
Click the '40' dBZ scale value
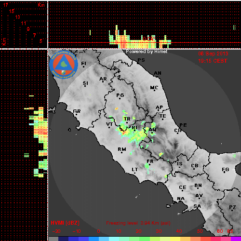coord(179,231)
